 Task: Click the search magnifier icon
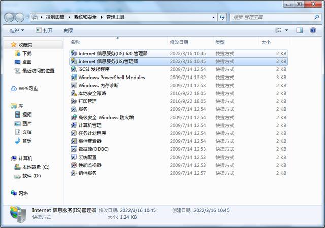(316, 17)
